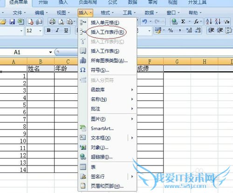Choose 所有图表类型(A)... from menu

coord(108,61)
